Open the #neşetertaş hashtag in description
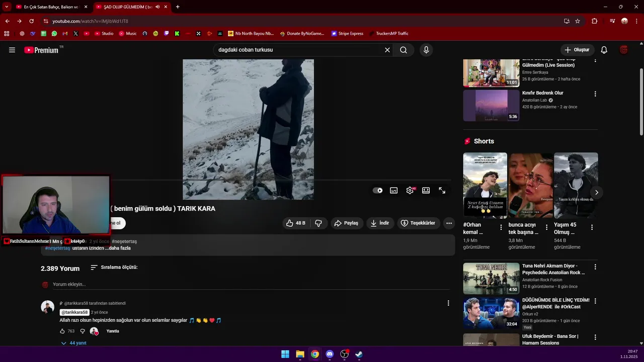The image size is (644, 362). (x=57, y=248)
